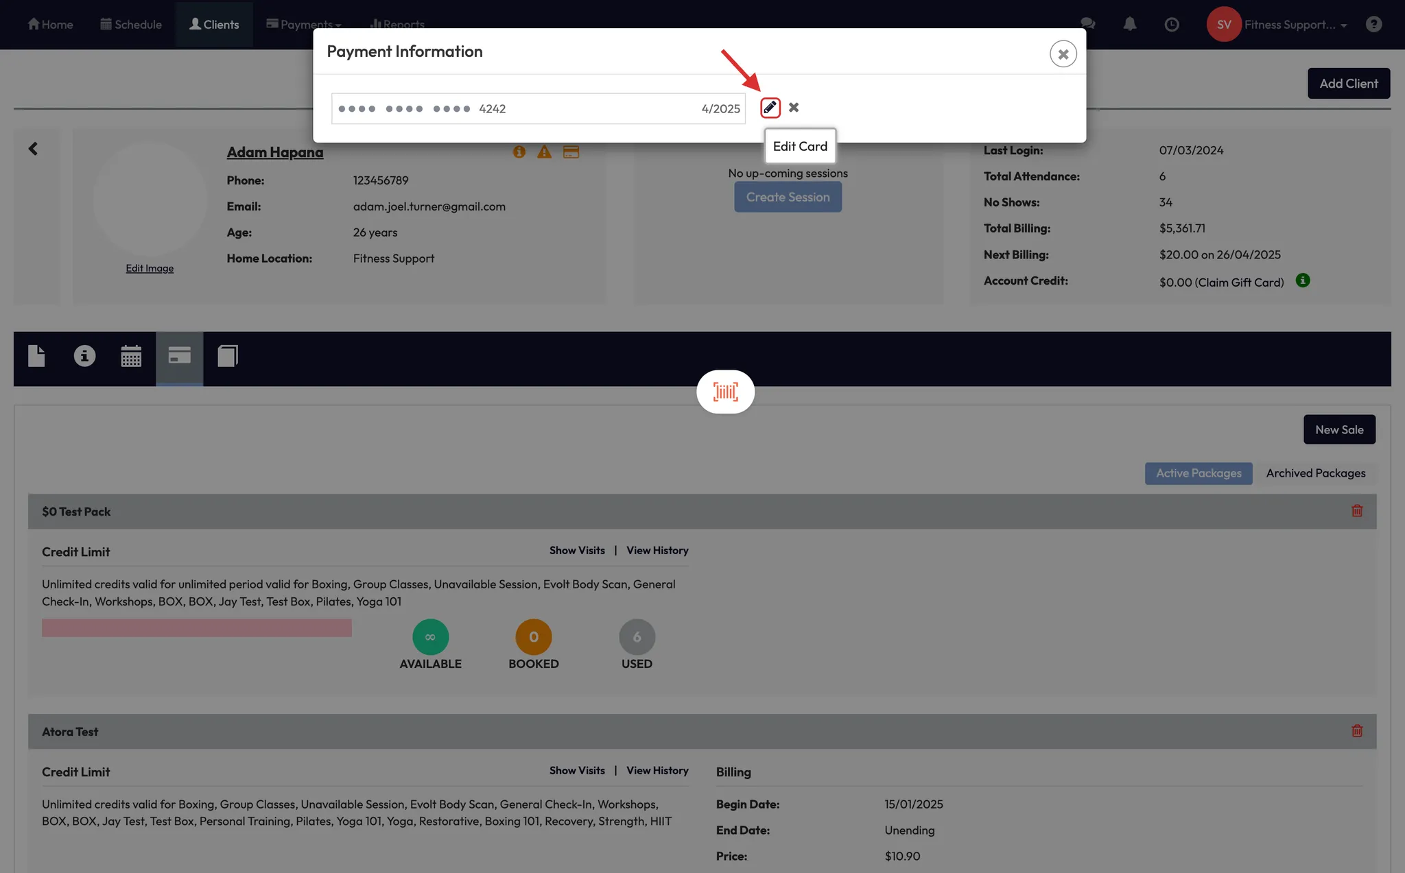Switch to Archived Packages
Viewport: 1405px width, 873px height.
pos(1315,473)
